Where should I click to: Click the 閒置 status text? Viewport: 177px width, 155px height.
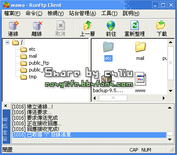(7, 150)
